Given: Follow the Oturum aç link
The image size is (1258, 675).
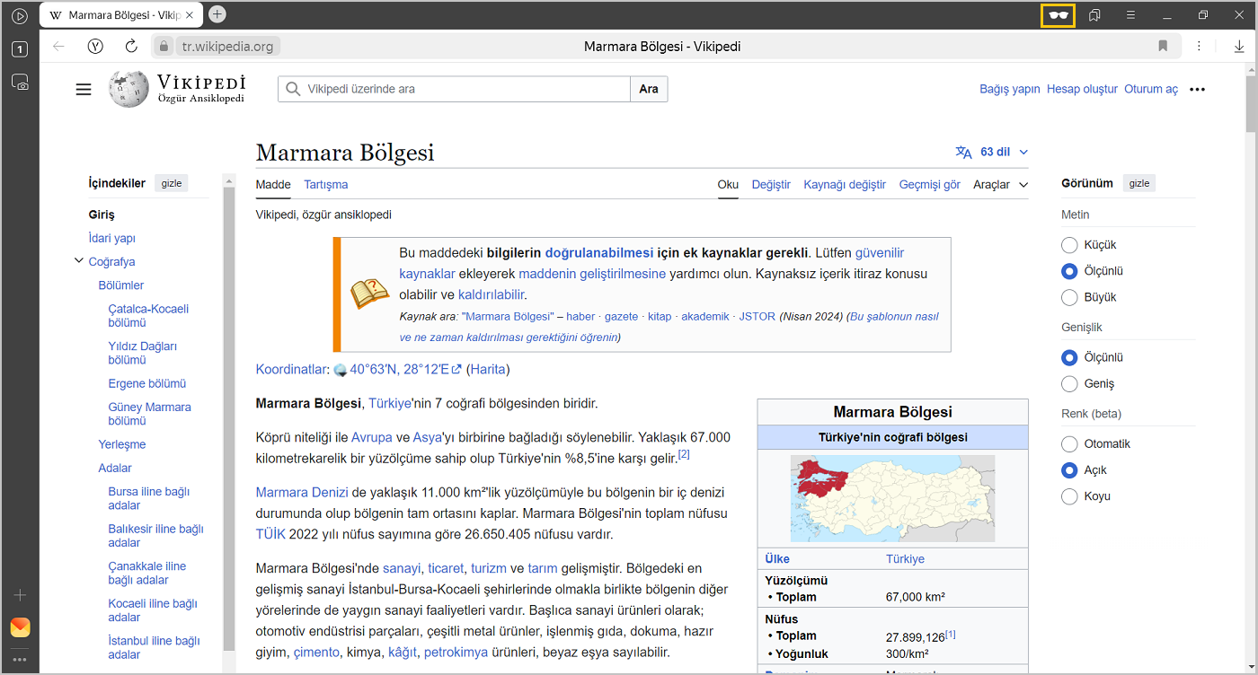Looking at the screenshot, I should pos(1150,89).
